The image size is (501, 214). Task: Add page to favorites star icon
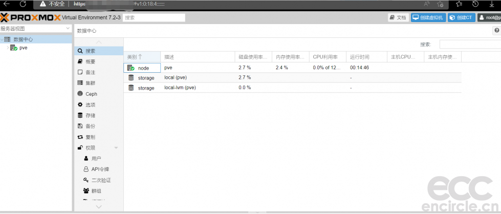tap(440, 4)
